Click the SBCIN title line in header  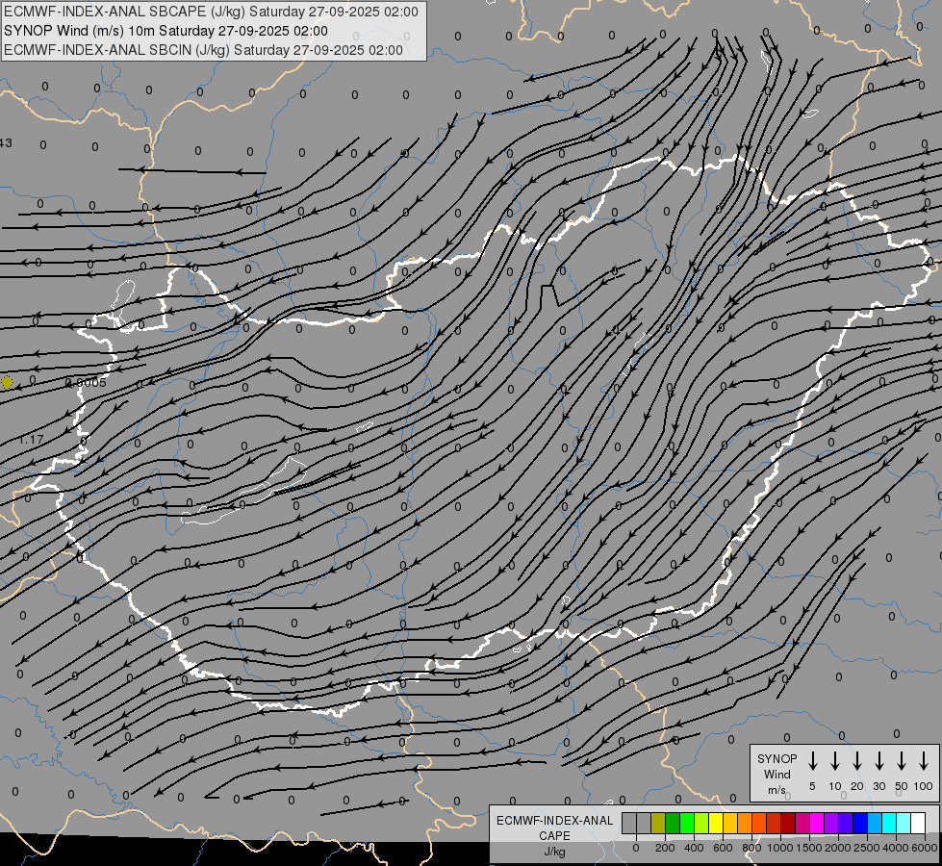point(203,50)
